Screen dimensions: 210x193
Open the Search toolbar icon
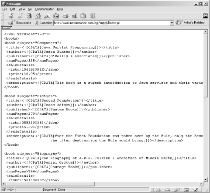[47, 16]
